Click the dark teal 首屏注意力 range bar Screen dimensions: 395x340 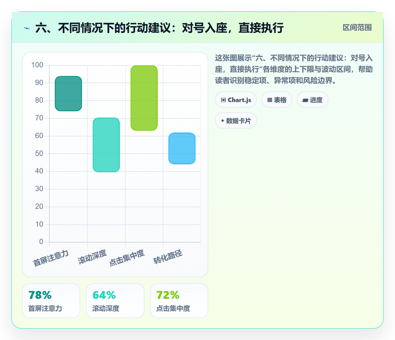click(x=68, y=94)
